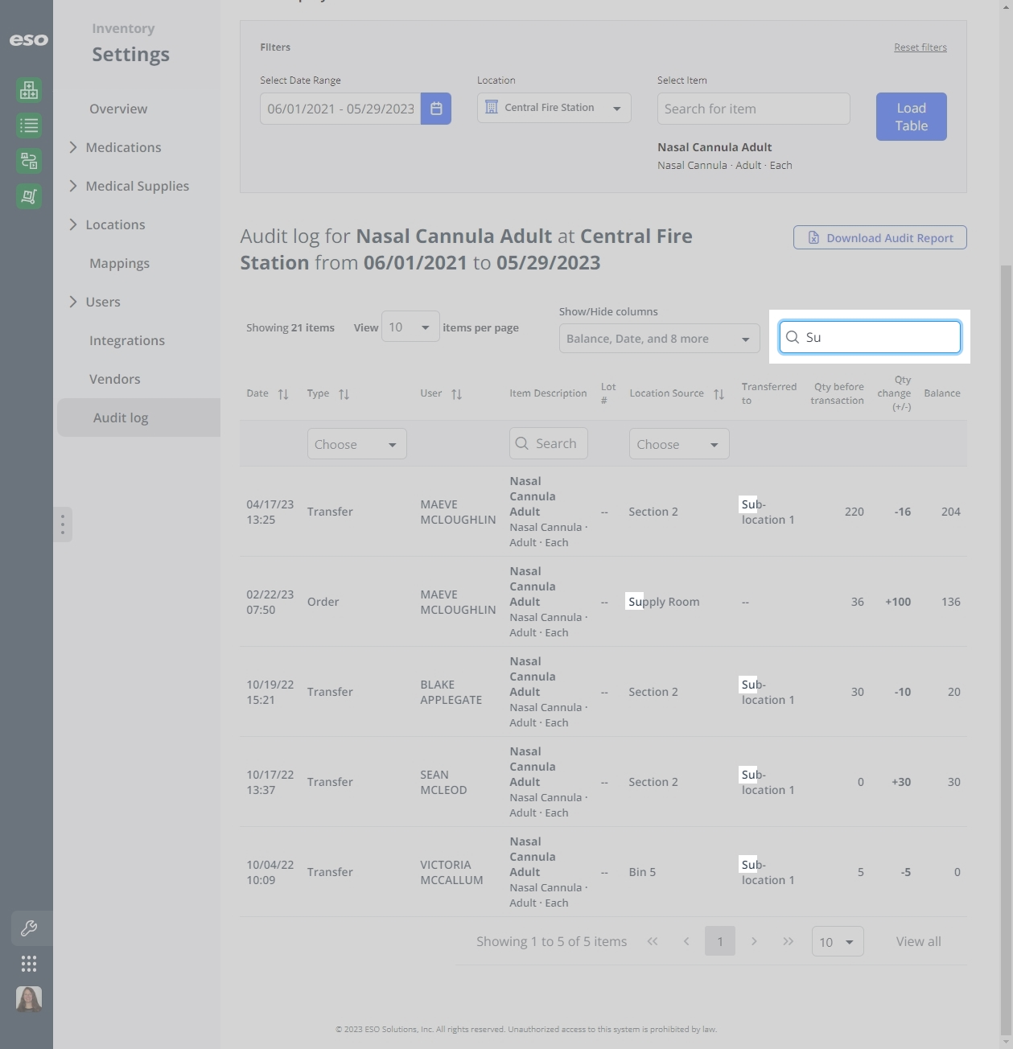Click the table search box containing Su
Viewport: 1013px width, 1049px height.
pos(870,337)
